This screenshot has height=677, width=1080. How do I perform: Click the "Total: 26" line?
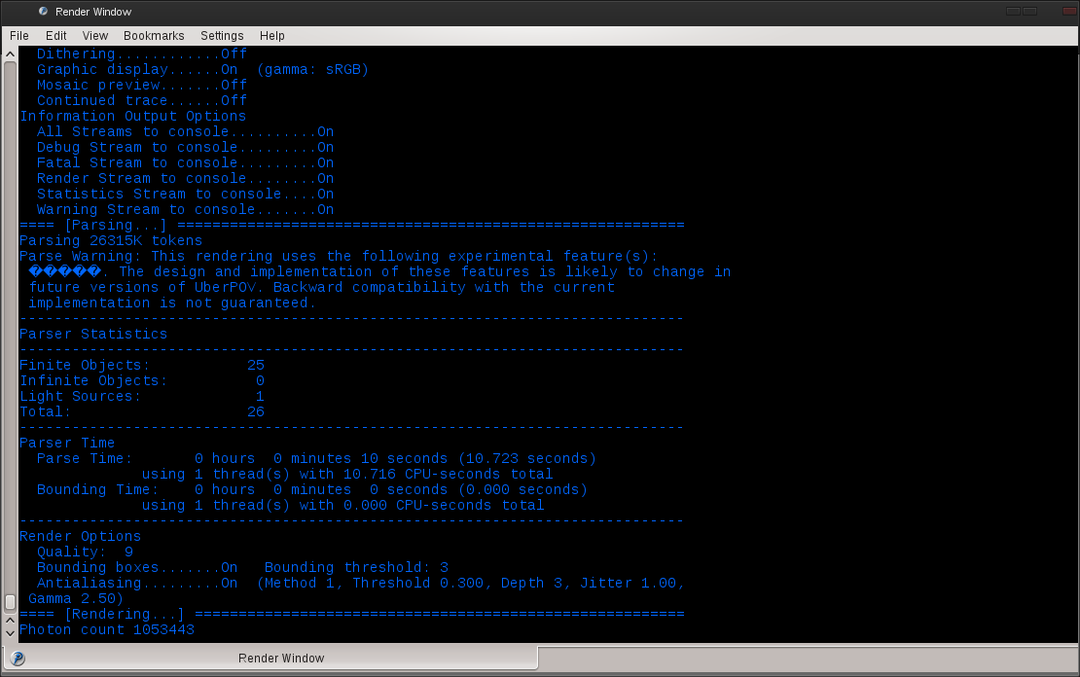[x=142, y=411]
